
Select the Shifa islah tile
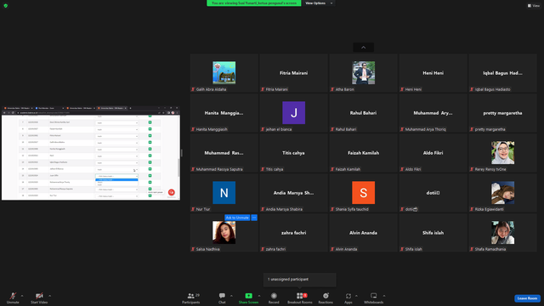433,232
